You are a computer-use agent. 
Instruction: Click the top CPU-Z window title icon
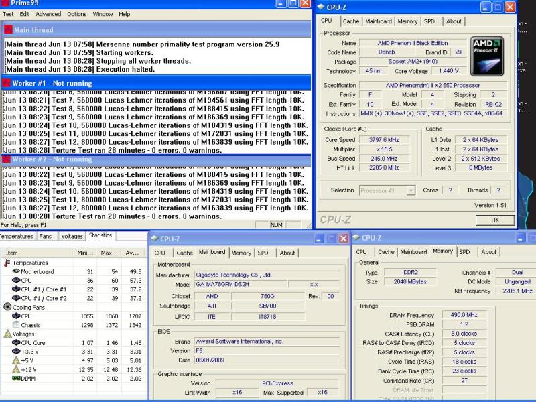[321, 7]
